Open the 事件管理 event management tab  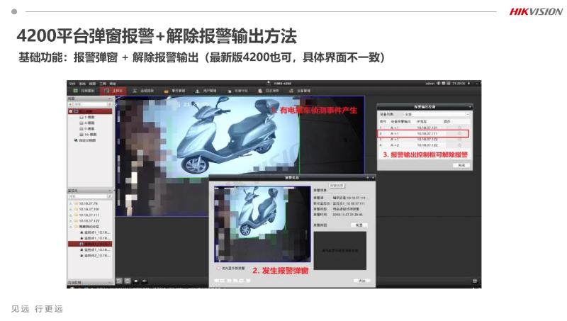[x=174, y=91]
